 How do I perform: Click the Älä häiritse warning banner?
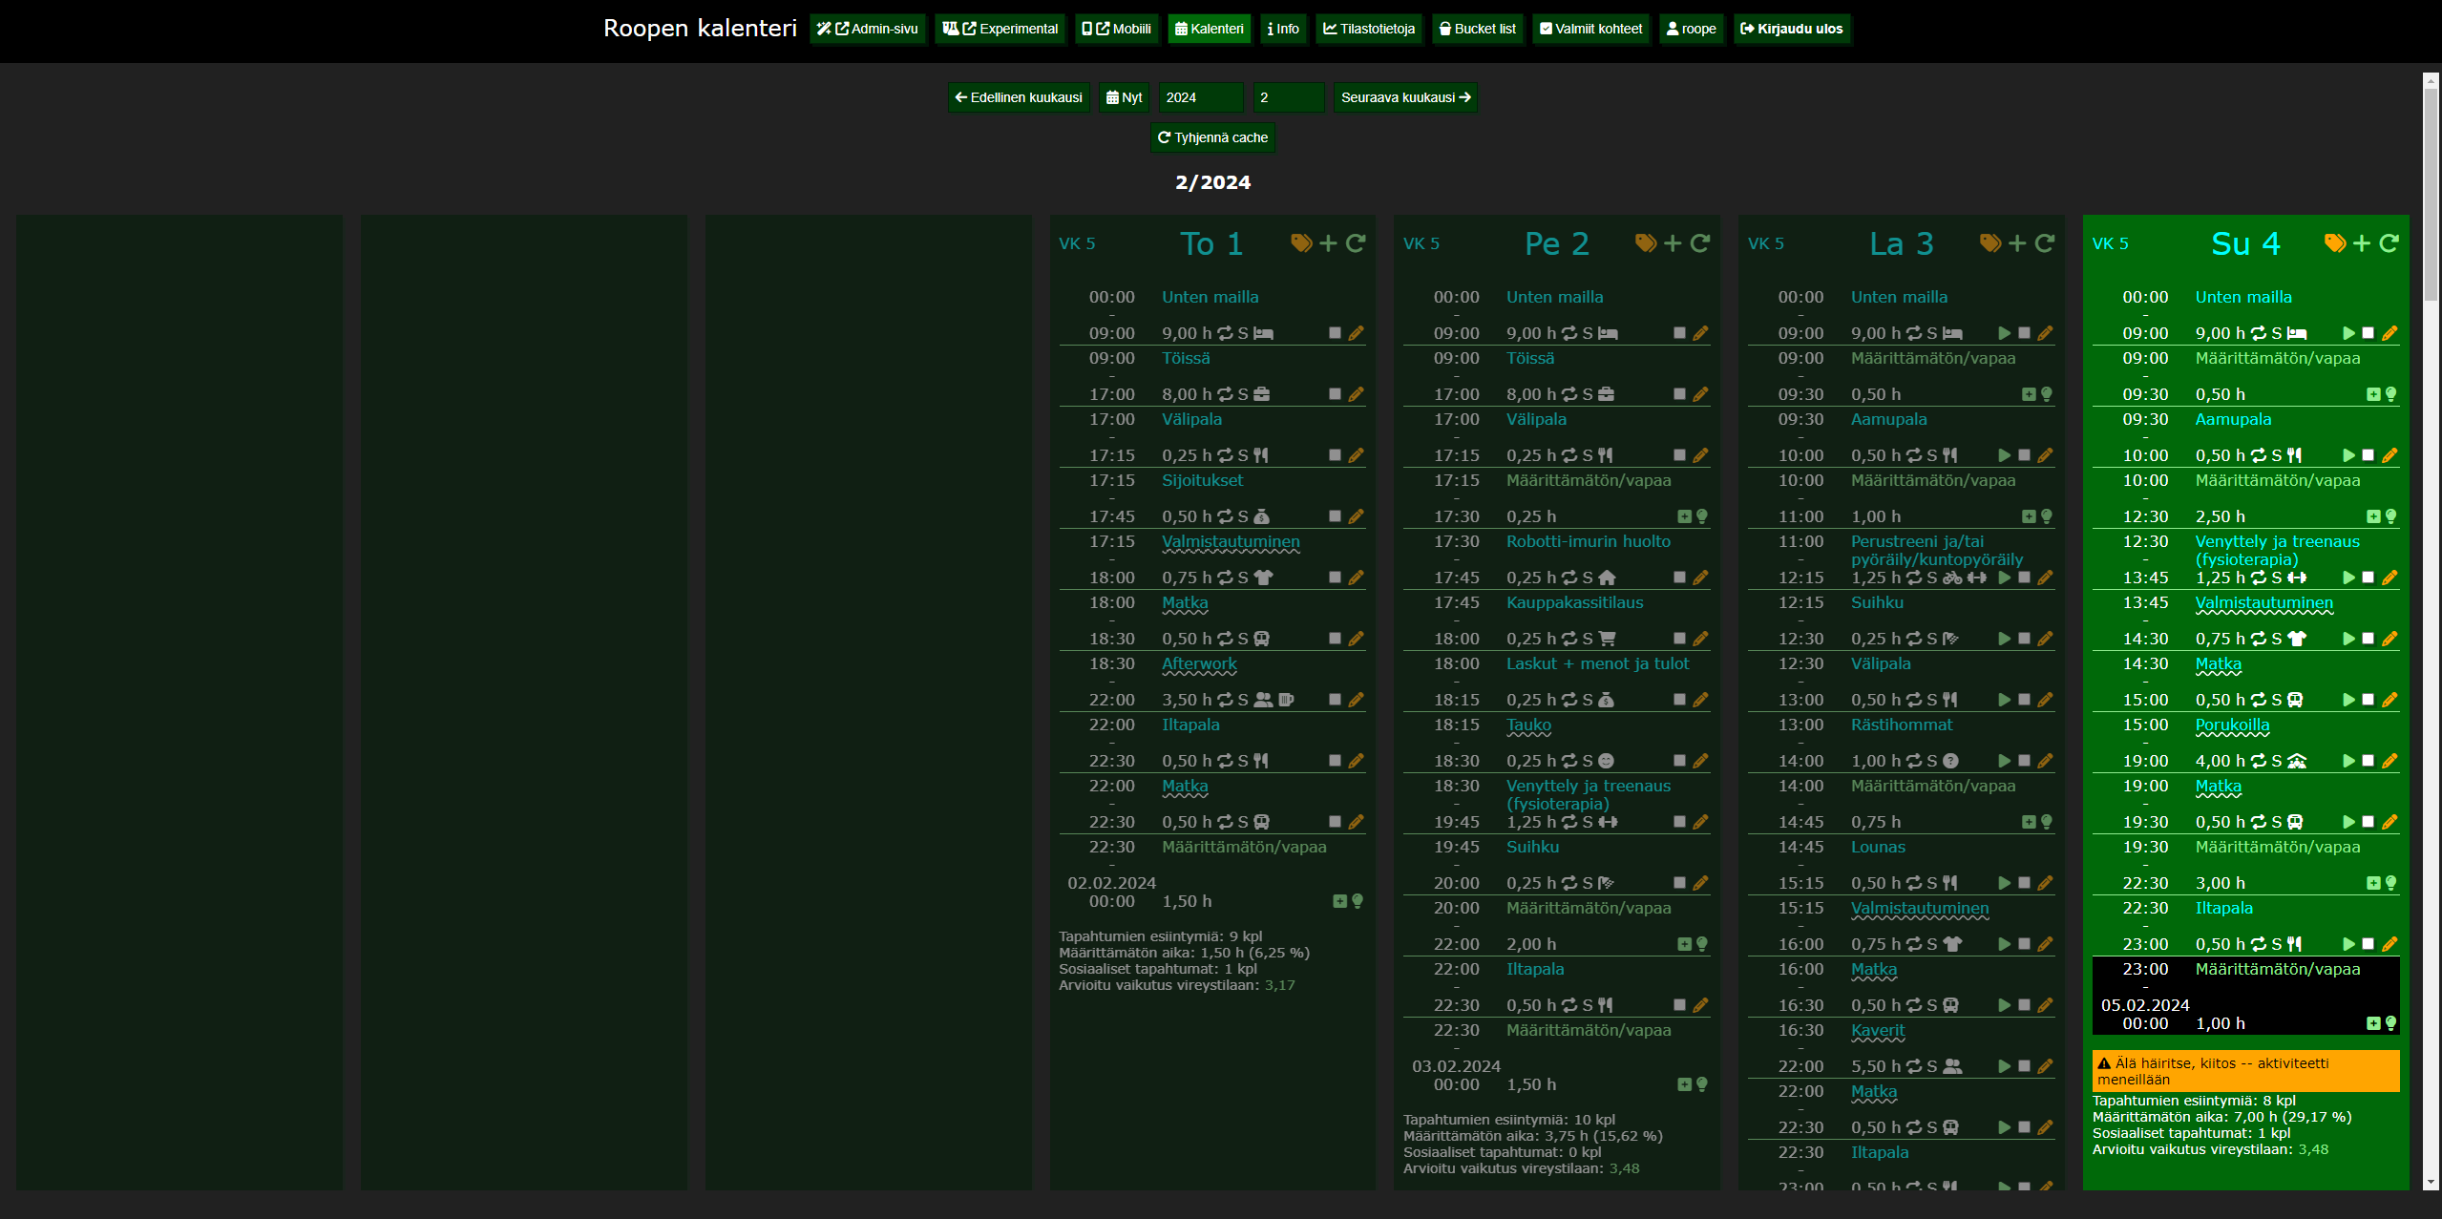tap(2245, 1071)
